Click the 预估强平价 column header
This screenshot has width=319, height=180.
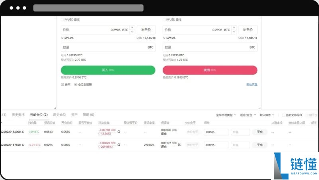(x=131, y=123)
